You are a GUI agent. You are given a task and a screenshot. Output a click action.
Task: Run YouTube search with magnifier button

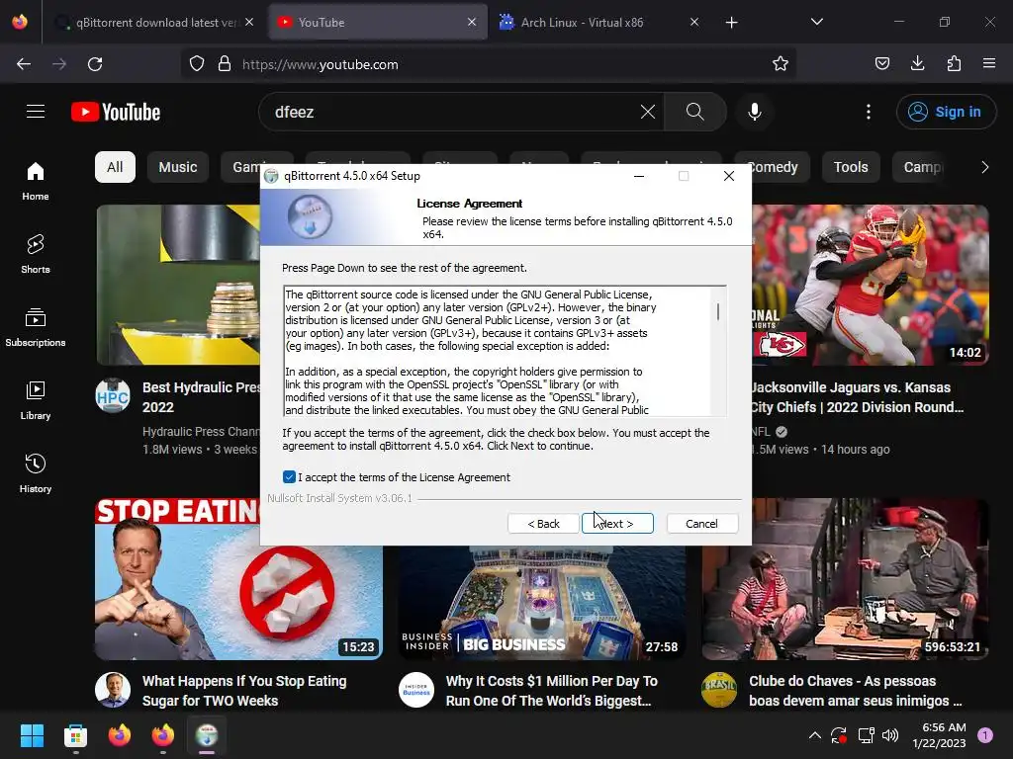(x=695, y=112)
